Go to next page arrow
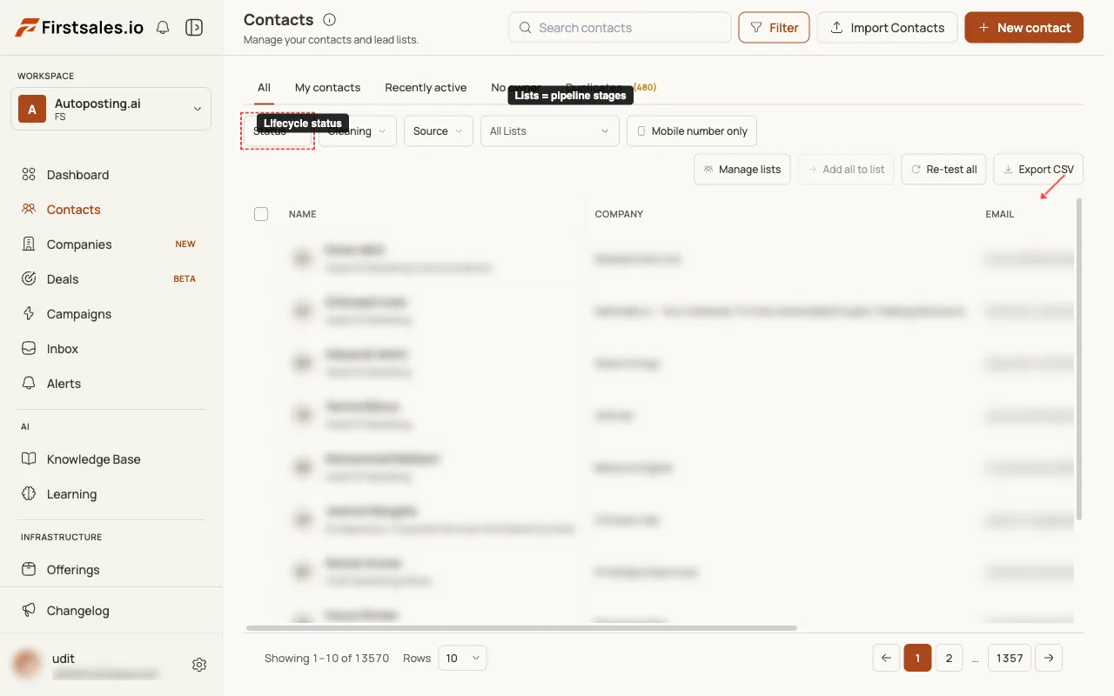 pyautogui.click(x=1049, y=658)
